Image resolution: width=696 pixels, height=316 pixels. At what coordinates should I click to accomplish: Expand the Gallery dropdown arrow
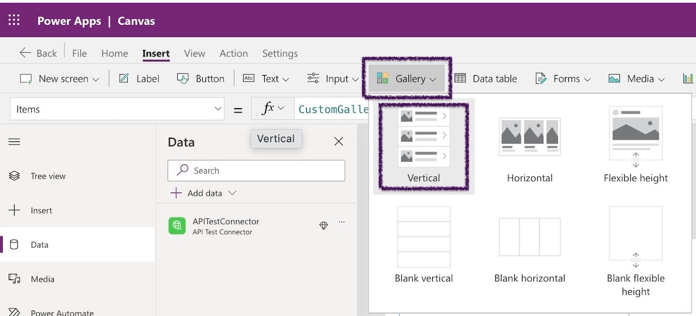pyautogui.click(x=433, y=79)
